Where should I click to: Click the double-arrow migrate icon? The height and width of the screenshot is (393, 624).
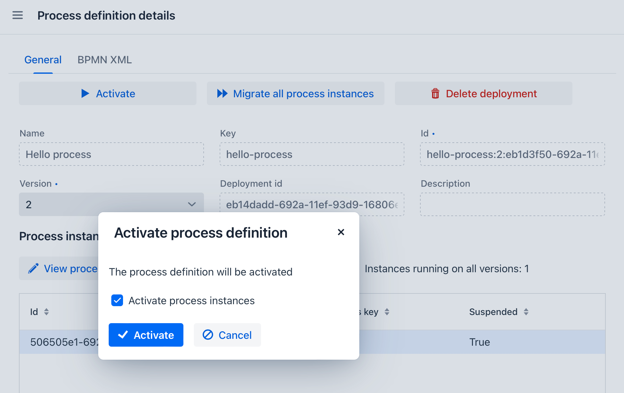[222, 93]
